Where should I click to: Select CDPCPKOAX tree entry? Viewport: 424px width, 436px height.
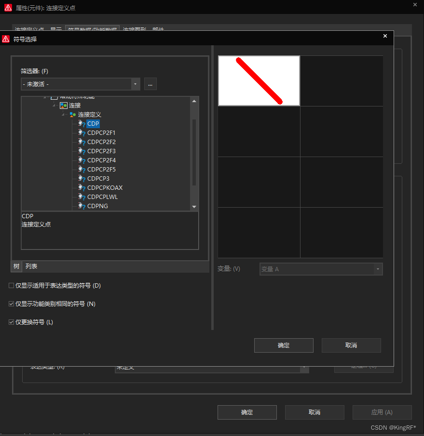[105, 188]
